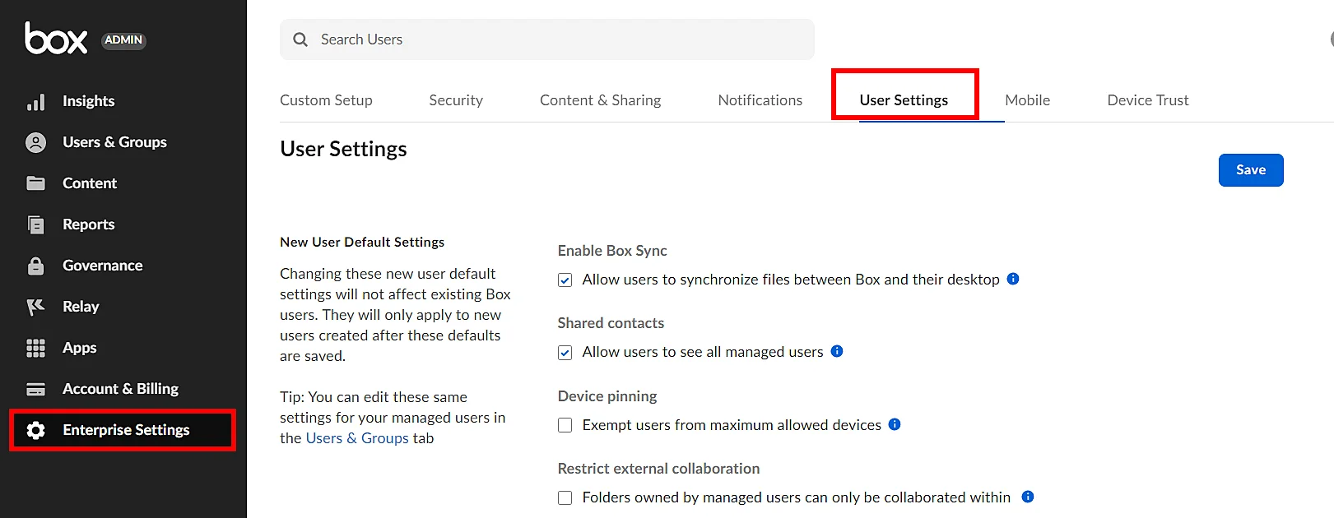Enable folders collaborated within restriction checkbox

(565, 497)
